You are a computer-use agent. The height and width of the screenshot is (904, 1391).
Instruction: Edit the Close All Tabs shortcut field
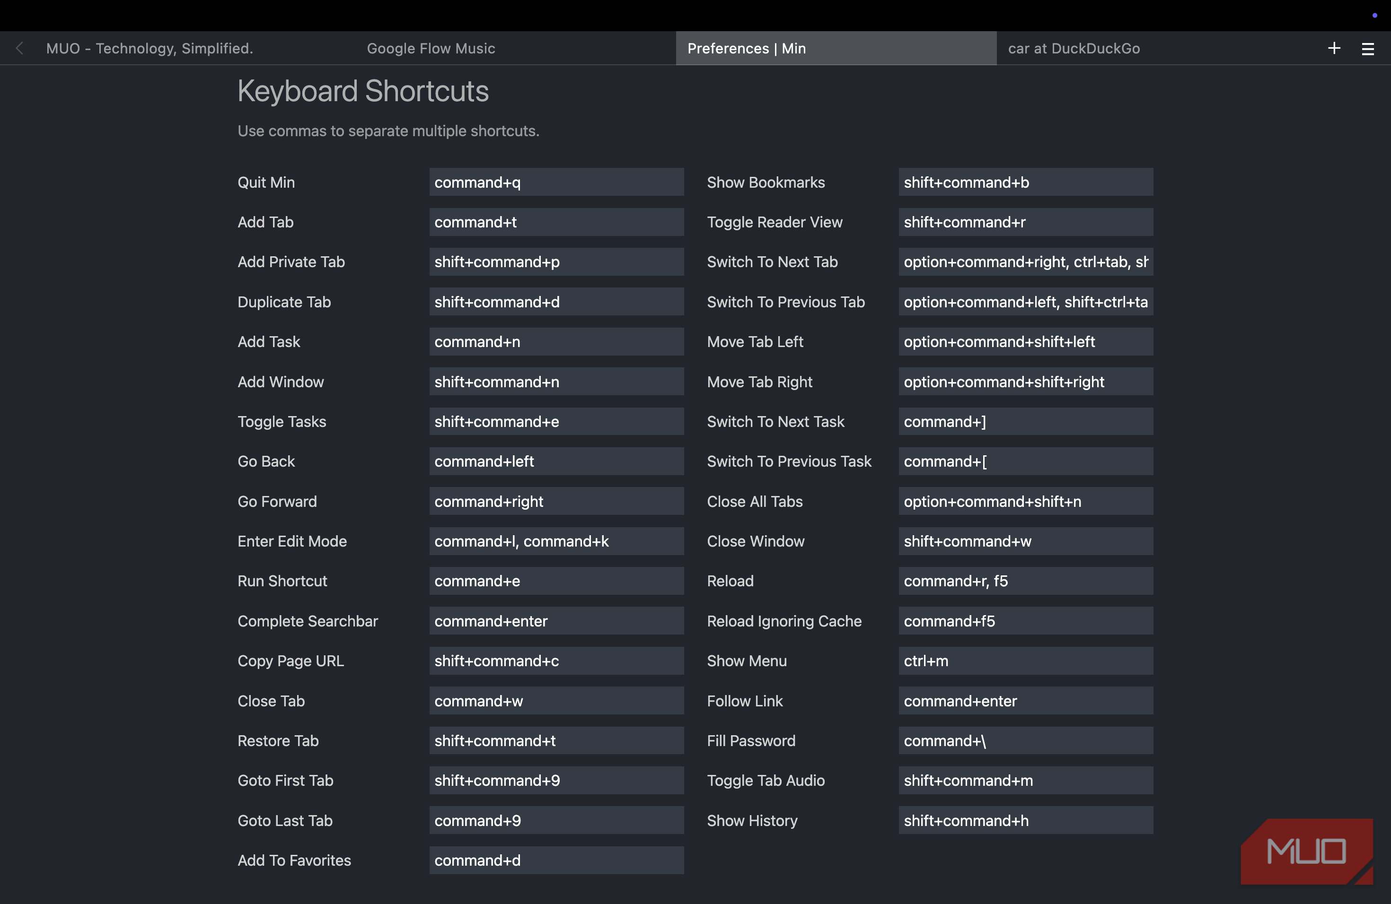[1026, 502]
